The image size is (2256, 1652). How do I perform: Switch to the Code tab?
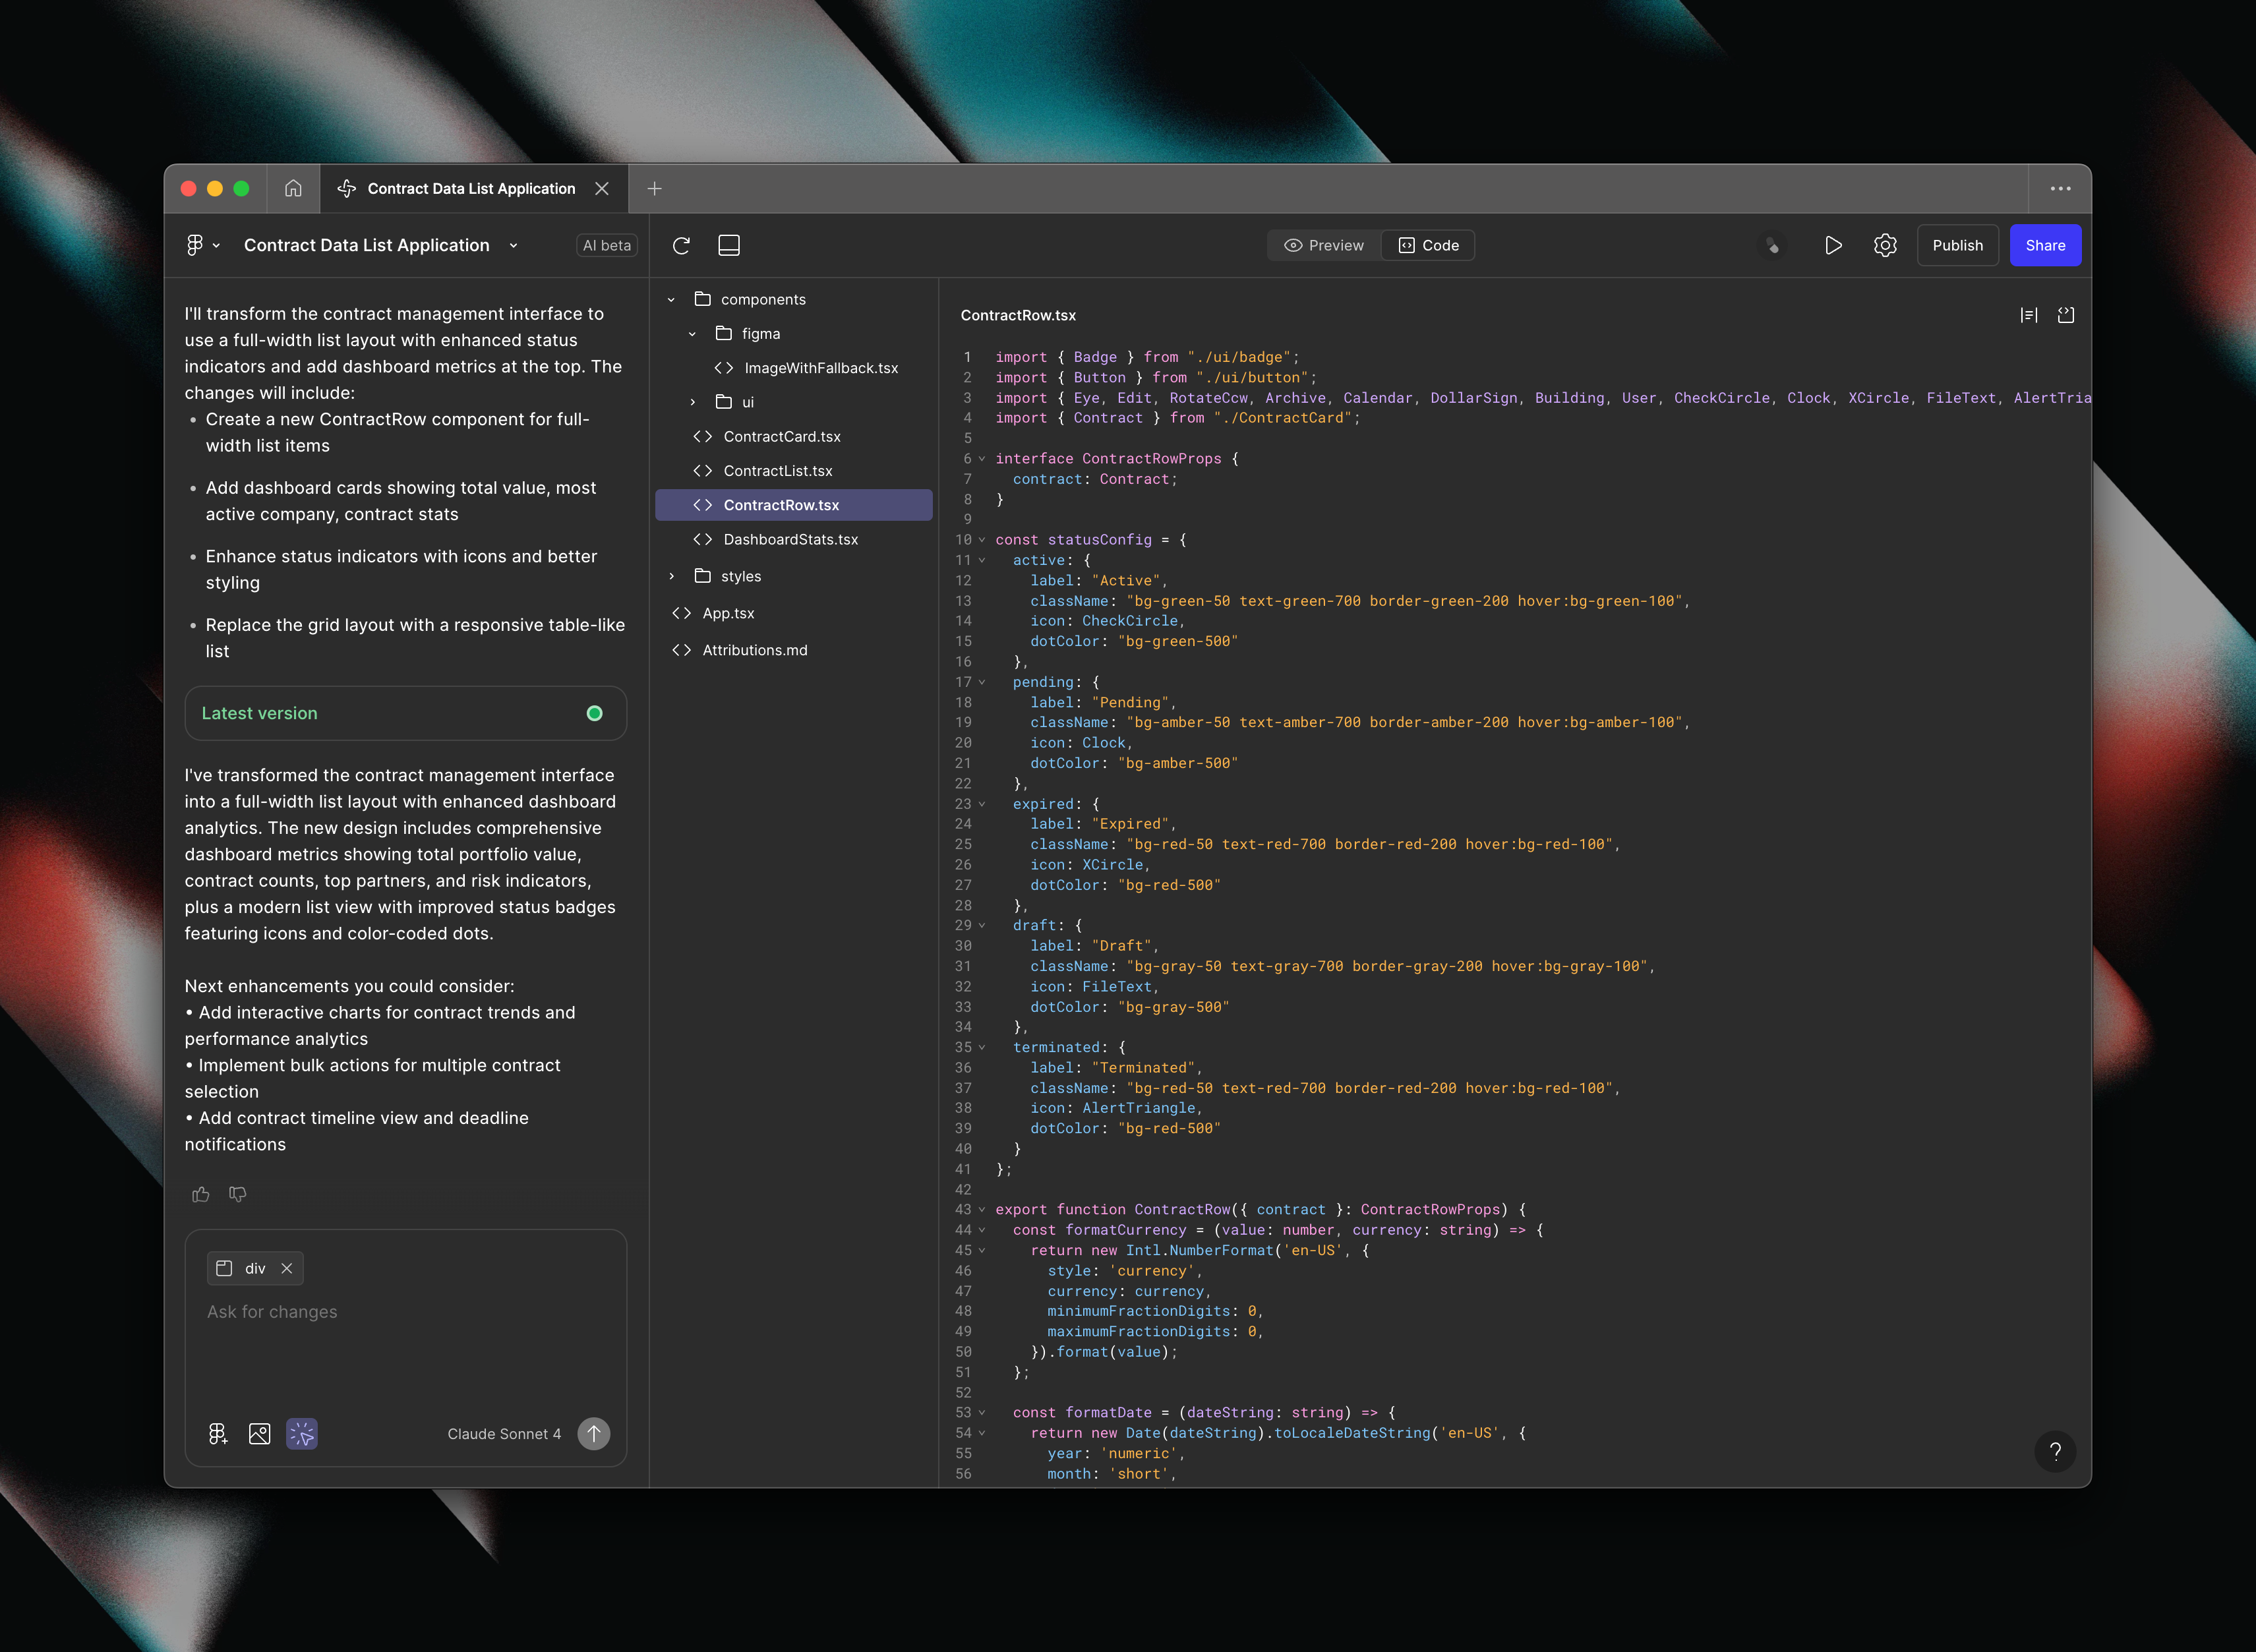point(1428,245)
